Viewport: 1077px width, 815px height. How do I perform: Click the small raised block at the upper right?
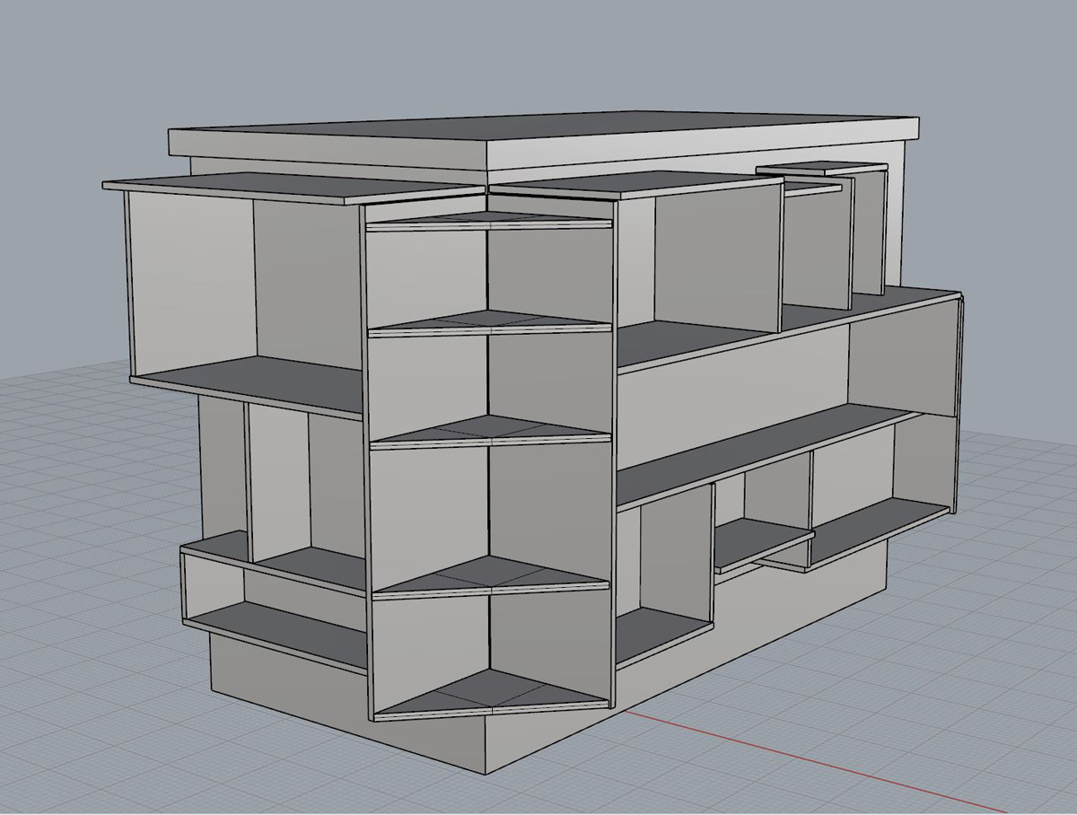817,167
